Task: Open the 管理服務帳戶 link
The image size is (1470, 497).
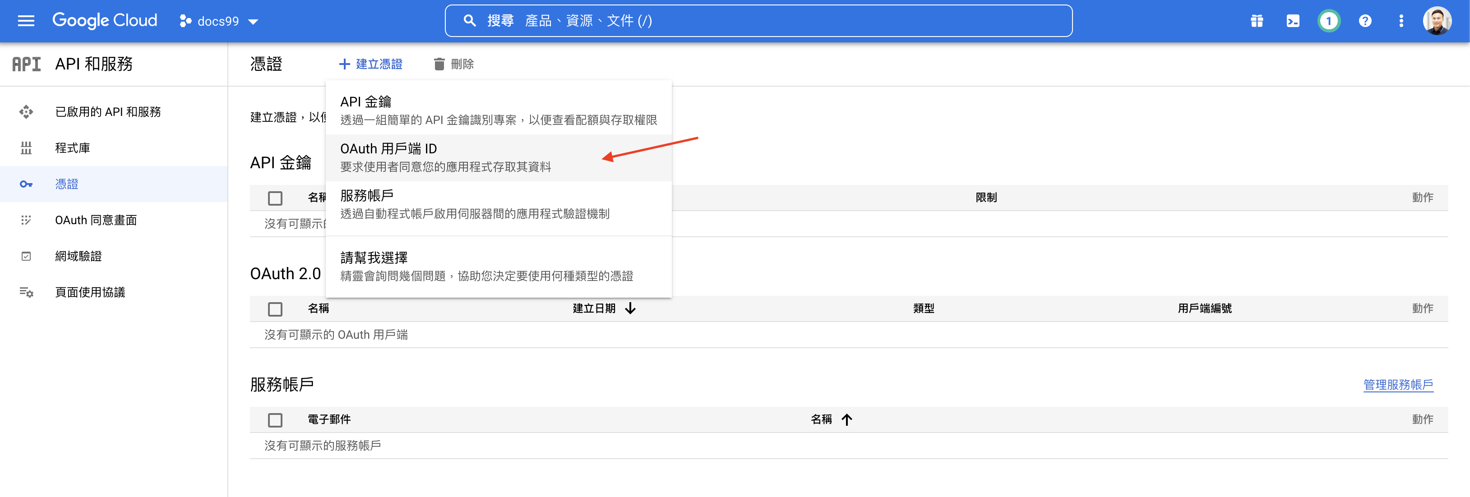Action: point(1397,385)
